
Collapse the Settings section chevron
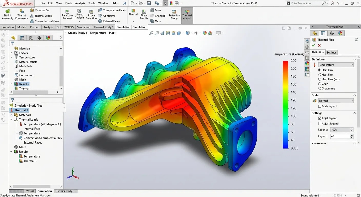355,113
